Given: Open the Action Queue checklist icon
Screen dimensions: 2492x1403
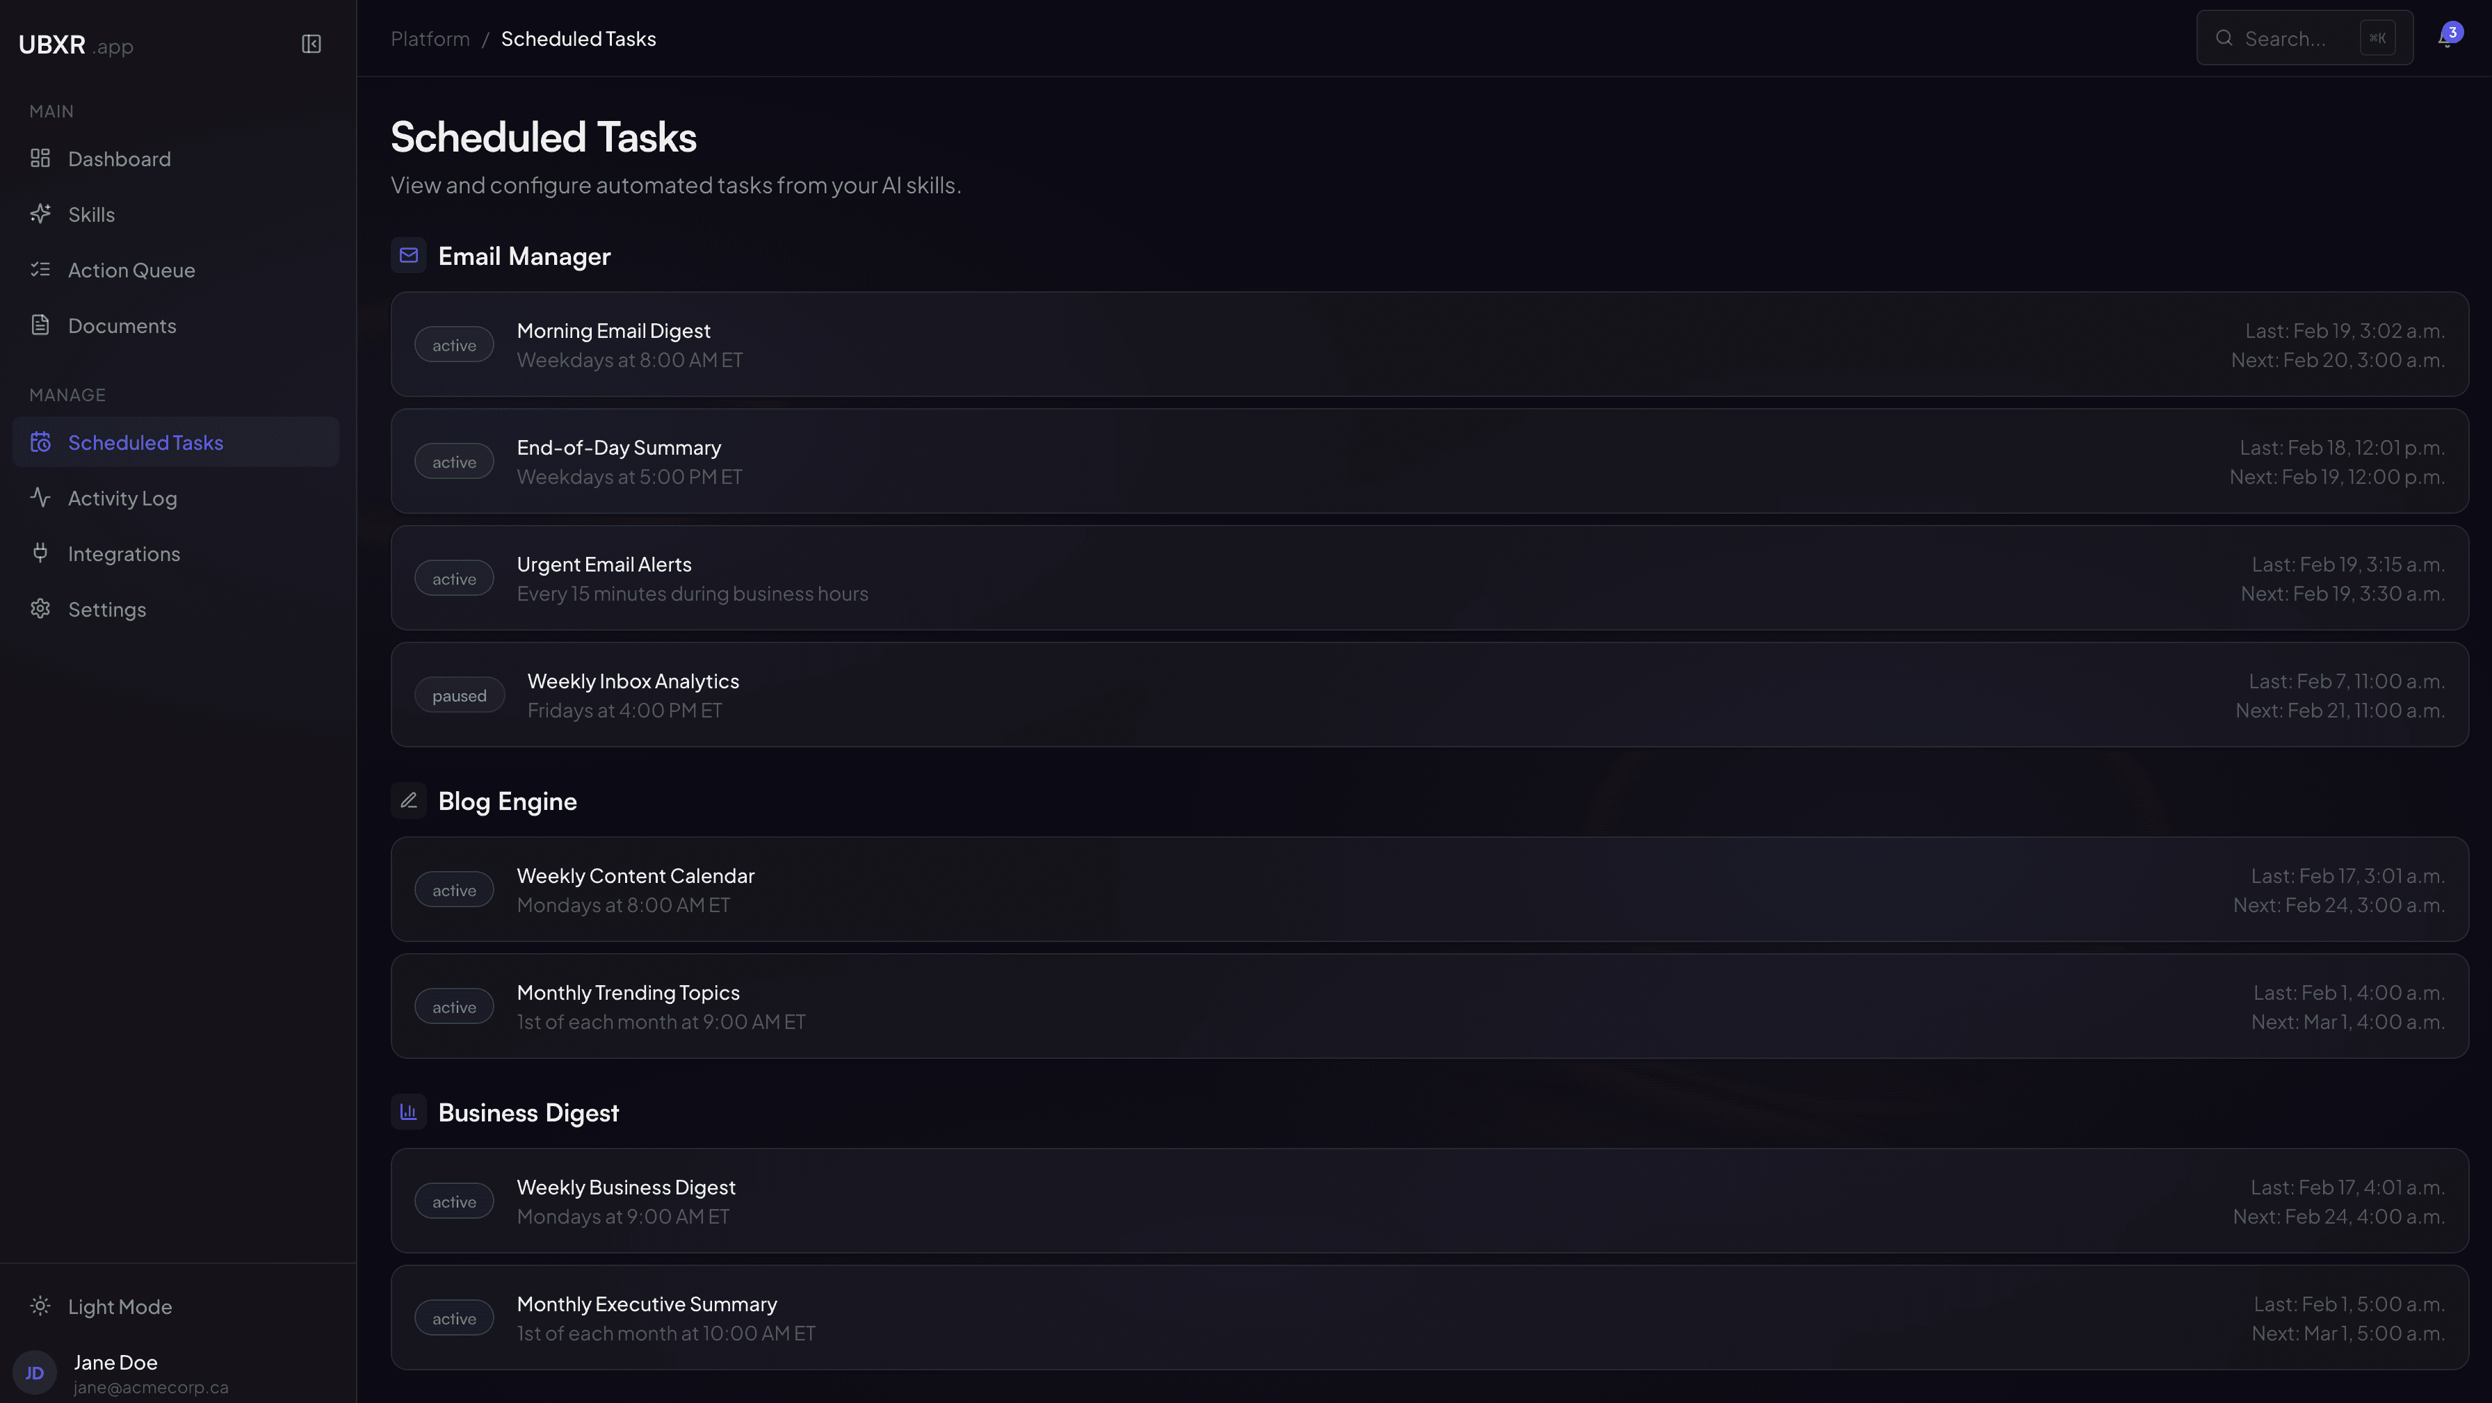Looking at the screenshot, I should tap(40, 270).
